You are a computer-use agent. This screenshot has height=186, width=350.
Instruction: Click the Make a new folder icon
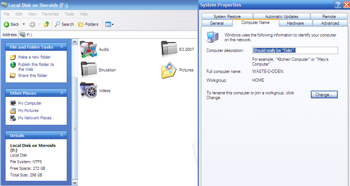pyautogui.click(x=13, y=57)
